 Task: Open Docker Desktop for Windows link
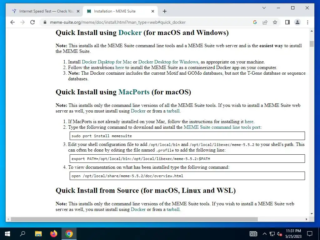[168, 62]
